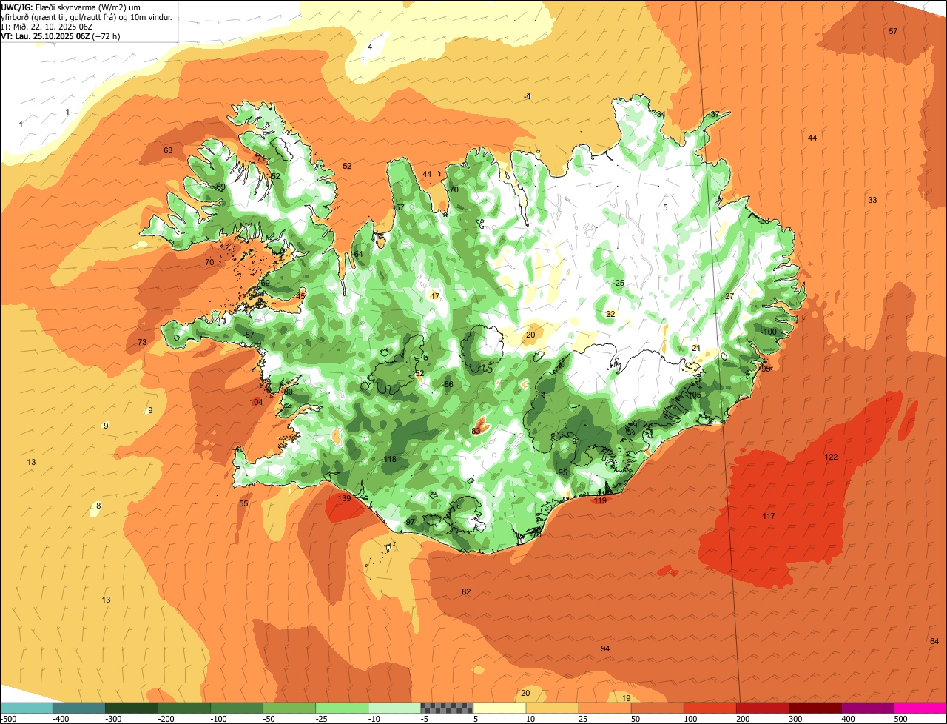The image size is (947, 724).
Task: Click the '86' value in west-central Iceland
Action: 448,384
